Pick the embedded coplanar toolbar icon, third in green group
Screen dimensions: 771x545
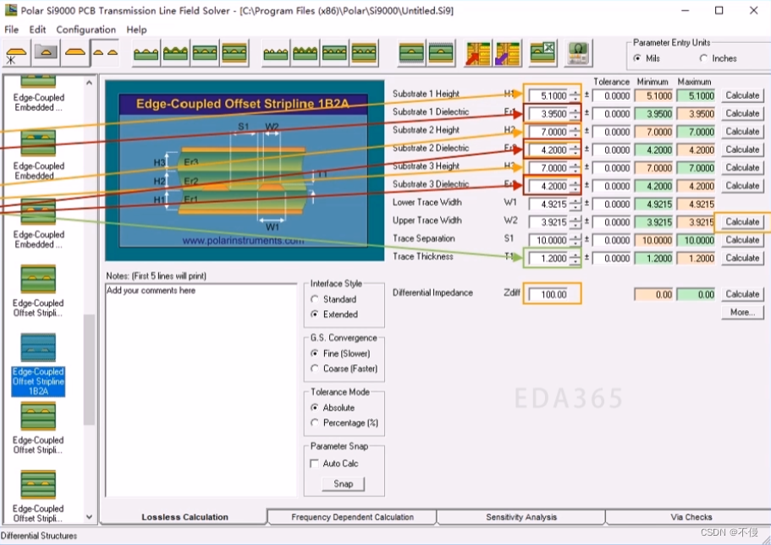pos(205,53)
